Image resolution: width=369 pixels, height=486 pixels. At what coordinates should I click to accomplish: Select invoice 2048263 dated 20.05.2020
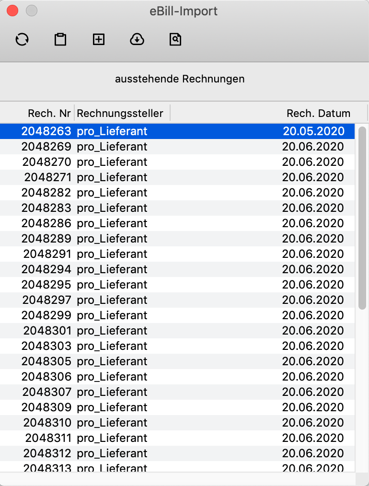coord(177,131)
